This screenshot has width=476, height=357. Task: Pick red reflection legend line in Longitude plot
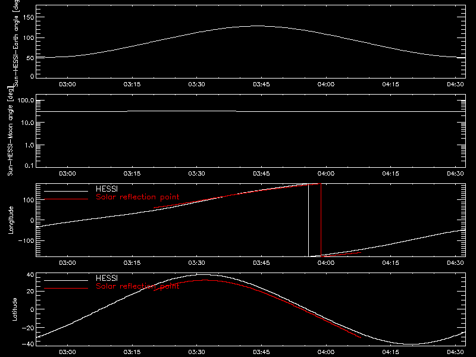coord(66,199)
